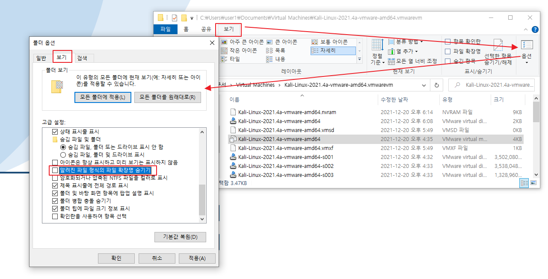
Task: Click the refresh button beside address bar
Action: point(437,85)
